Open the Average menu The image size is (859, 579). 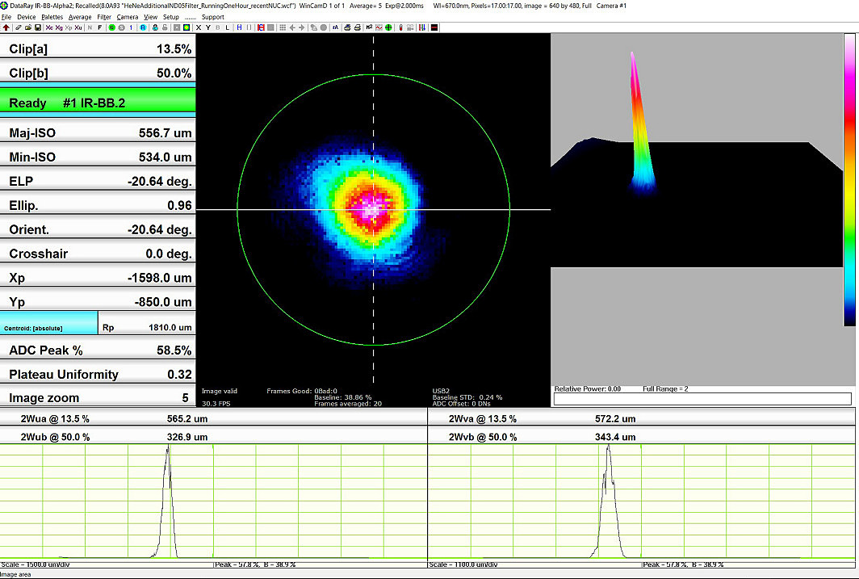click(x=80, y=17)
